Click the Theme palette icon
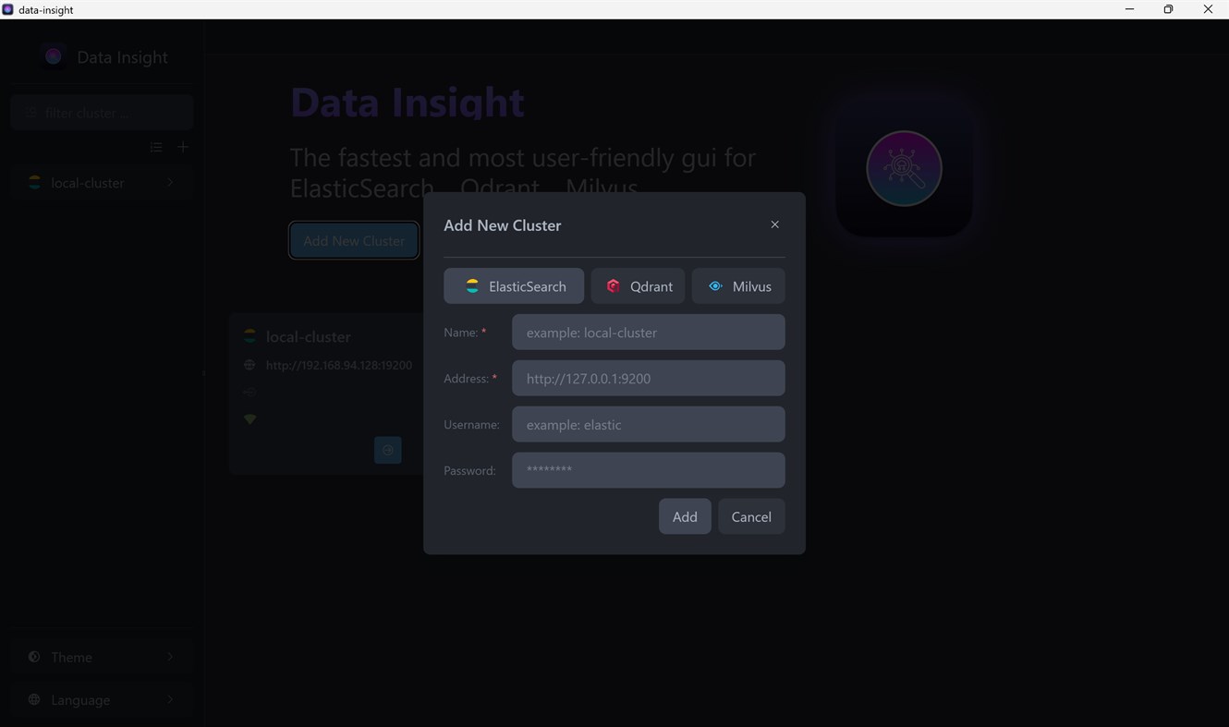Viewport: 1229px width, 727px height. [34, 657]
